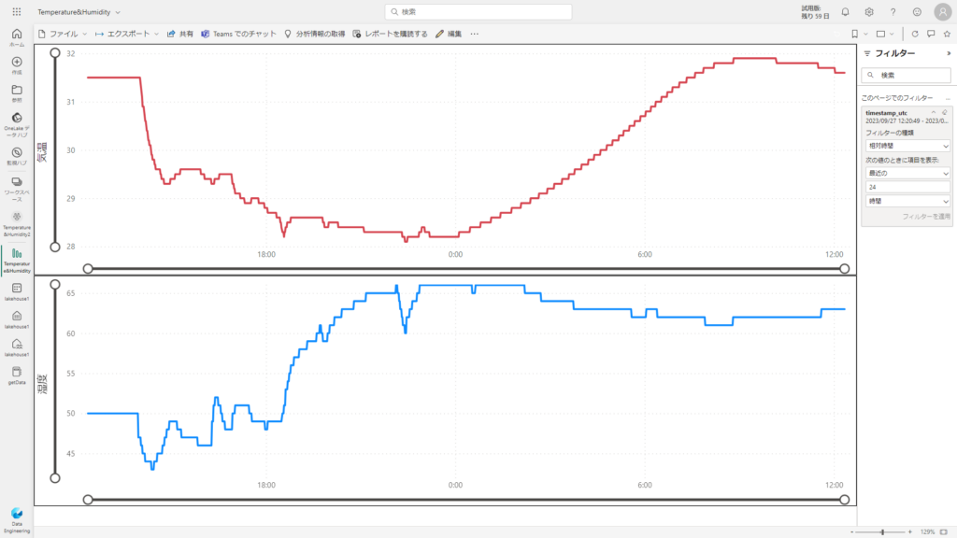The height and width of the screenshot is (538, 957).
Task: Click the refresh icon in the toolbar
Action: tap(915, 34)
